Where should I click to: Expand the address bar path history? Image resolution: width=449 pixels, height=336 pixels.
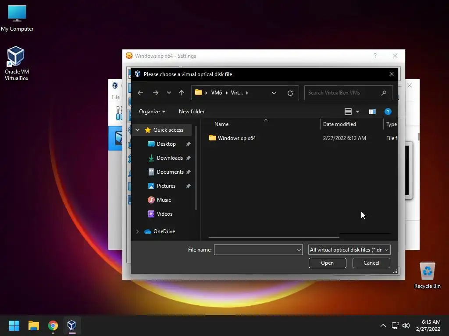(x=274, y=93)
